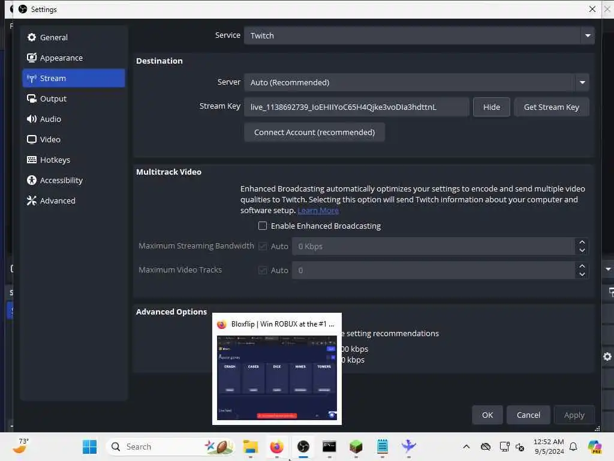Select the Stream settings section
The width and height of the screenshot is (614, 461).
[74, 78]
